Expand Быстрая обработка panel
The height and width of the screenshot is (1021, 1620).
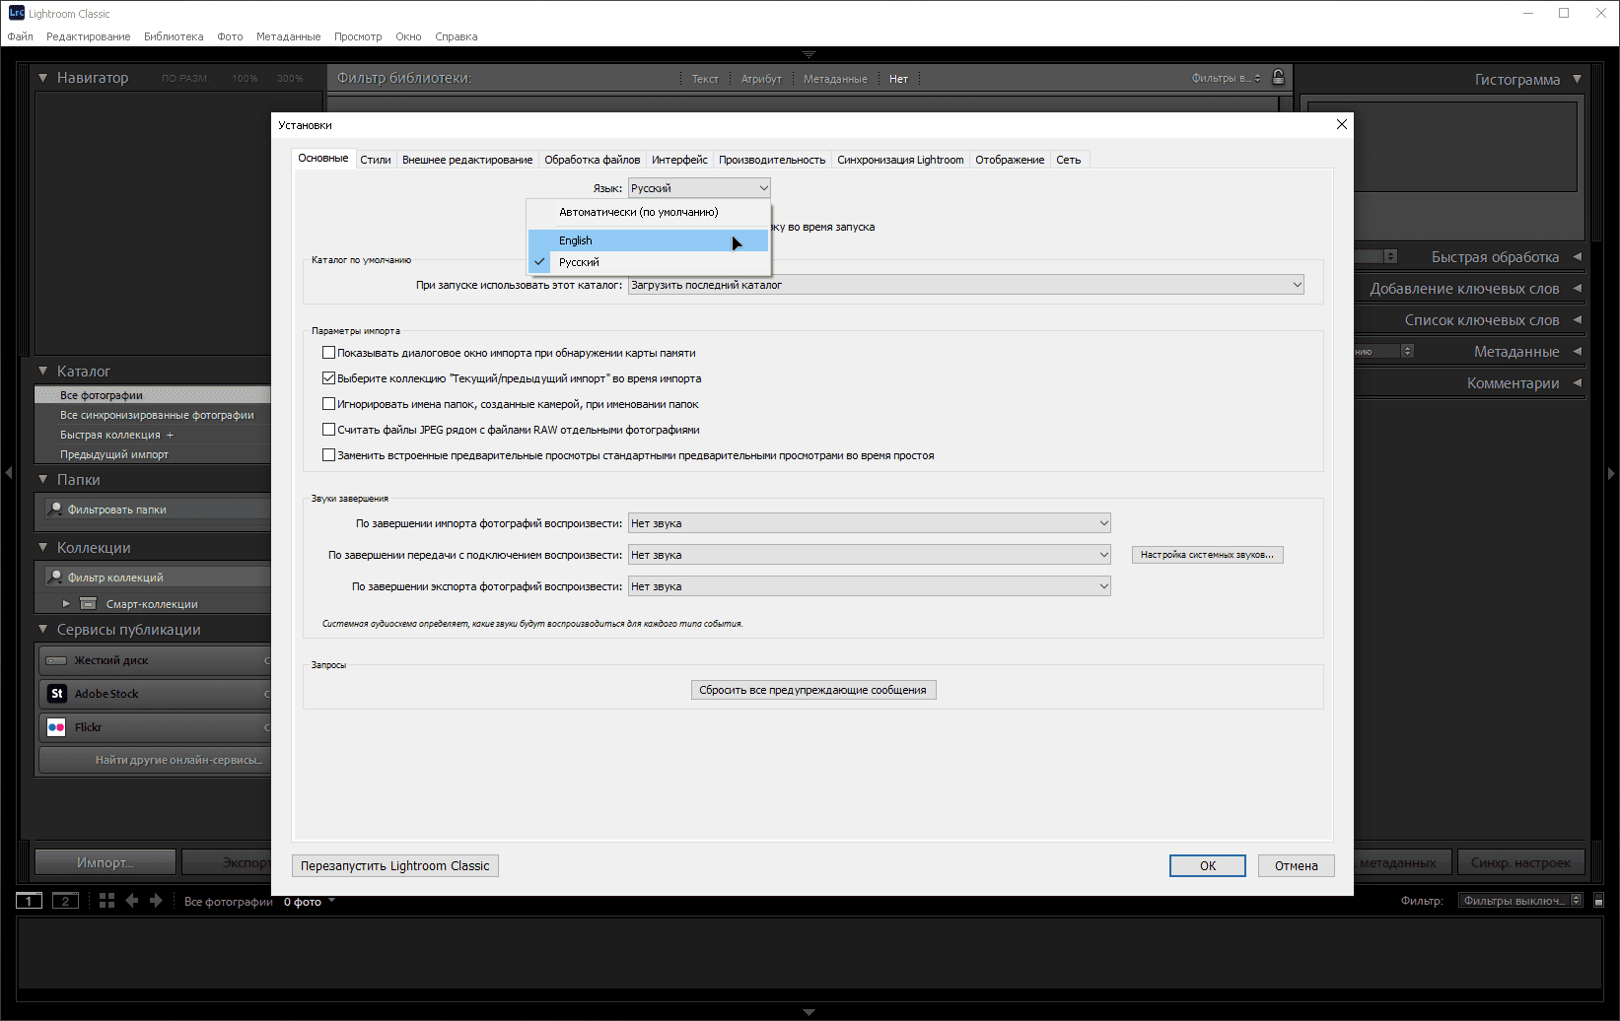click(x=1577, y=257)
